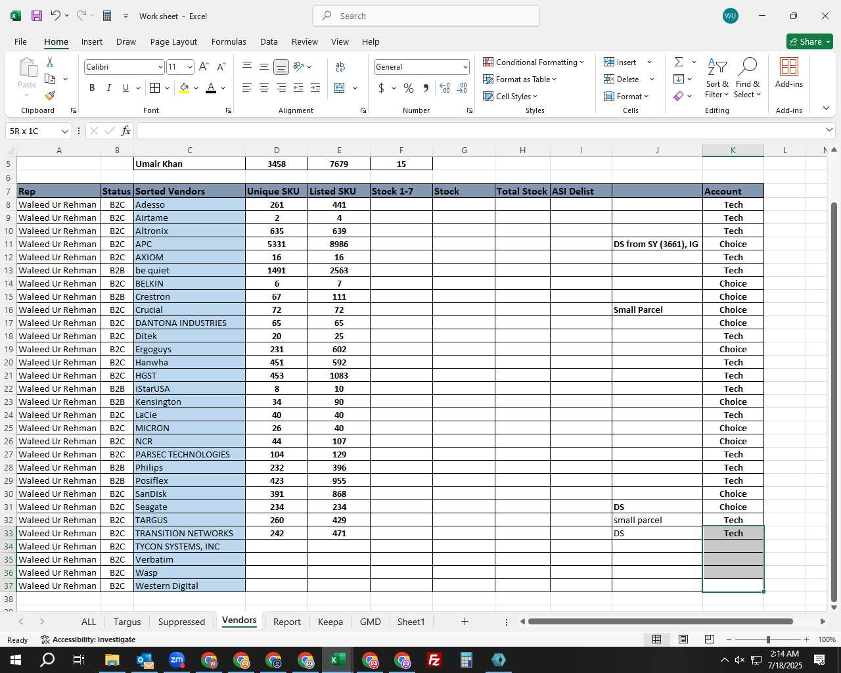Toggle Middle Align button
This screenshot has height=673, width=841.
point(263,66)
